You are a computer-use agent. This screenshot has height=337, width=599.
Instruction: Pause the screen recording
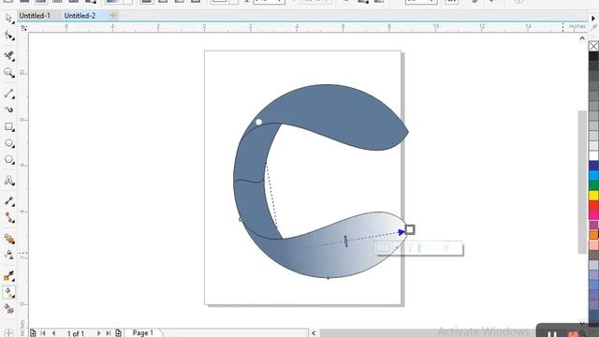click(552, 333)
